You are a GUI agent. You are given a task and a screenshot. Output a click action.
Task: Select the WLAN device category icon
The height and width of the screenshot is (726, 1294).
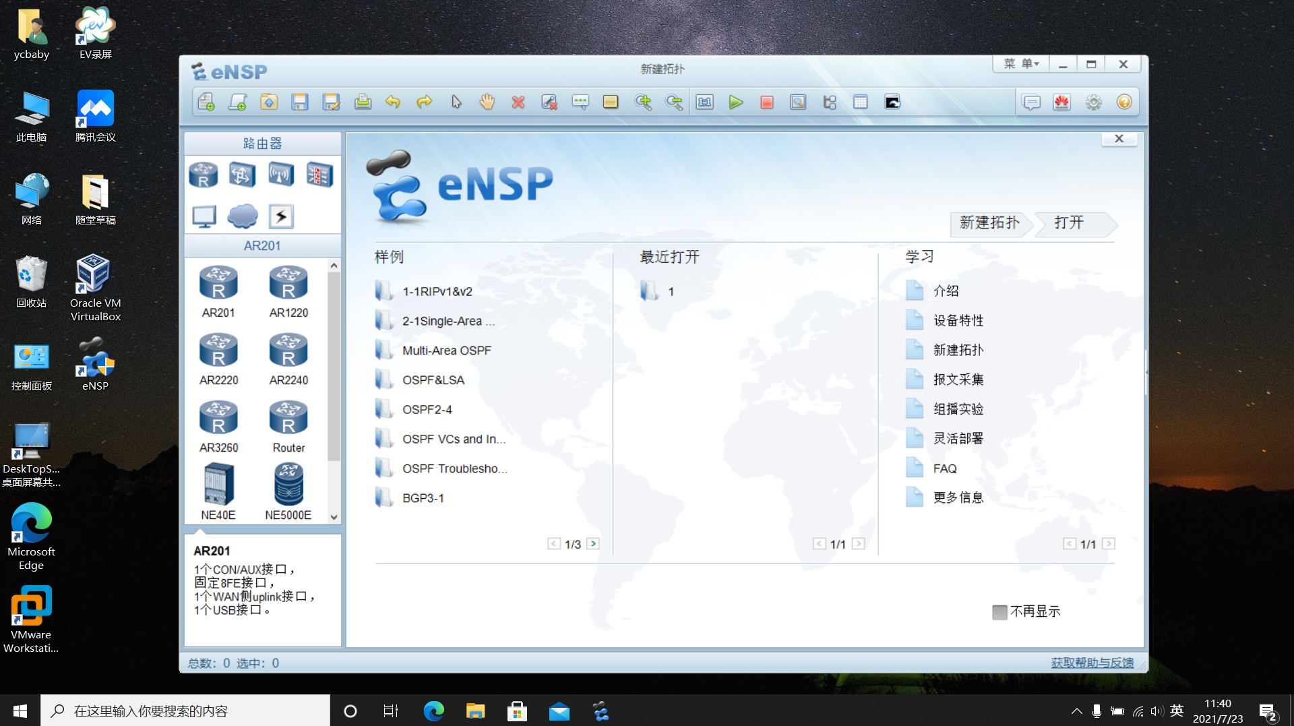pyautogui.click(x=281, y=175)
